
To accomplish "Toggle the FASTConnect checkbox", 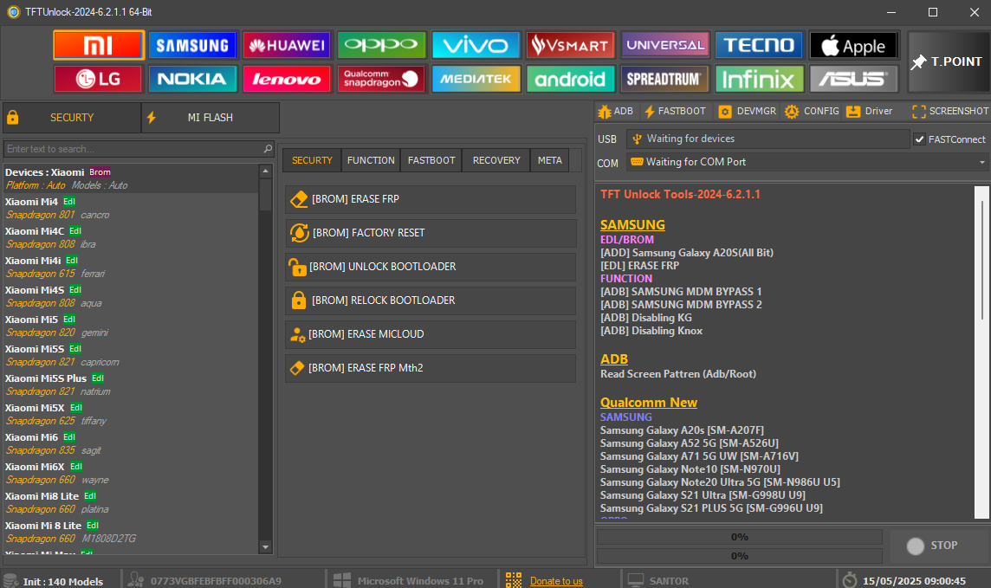I will 919,139.
